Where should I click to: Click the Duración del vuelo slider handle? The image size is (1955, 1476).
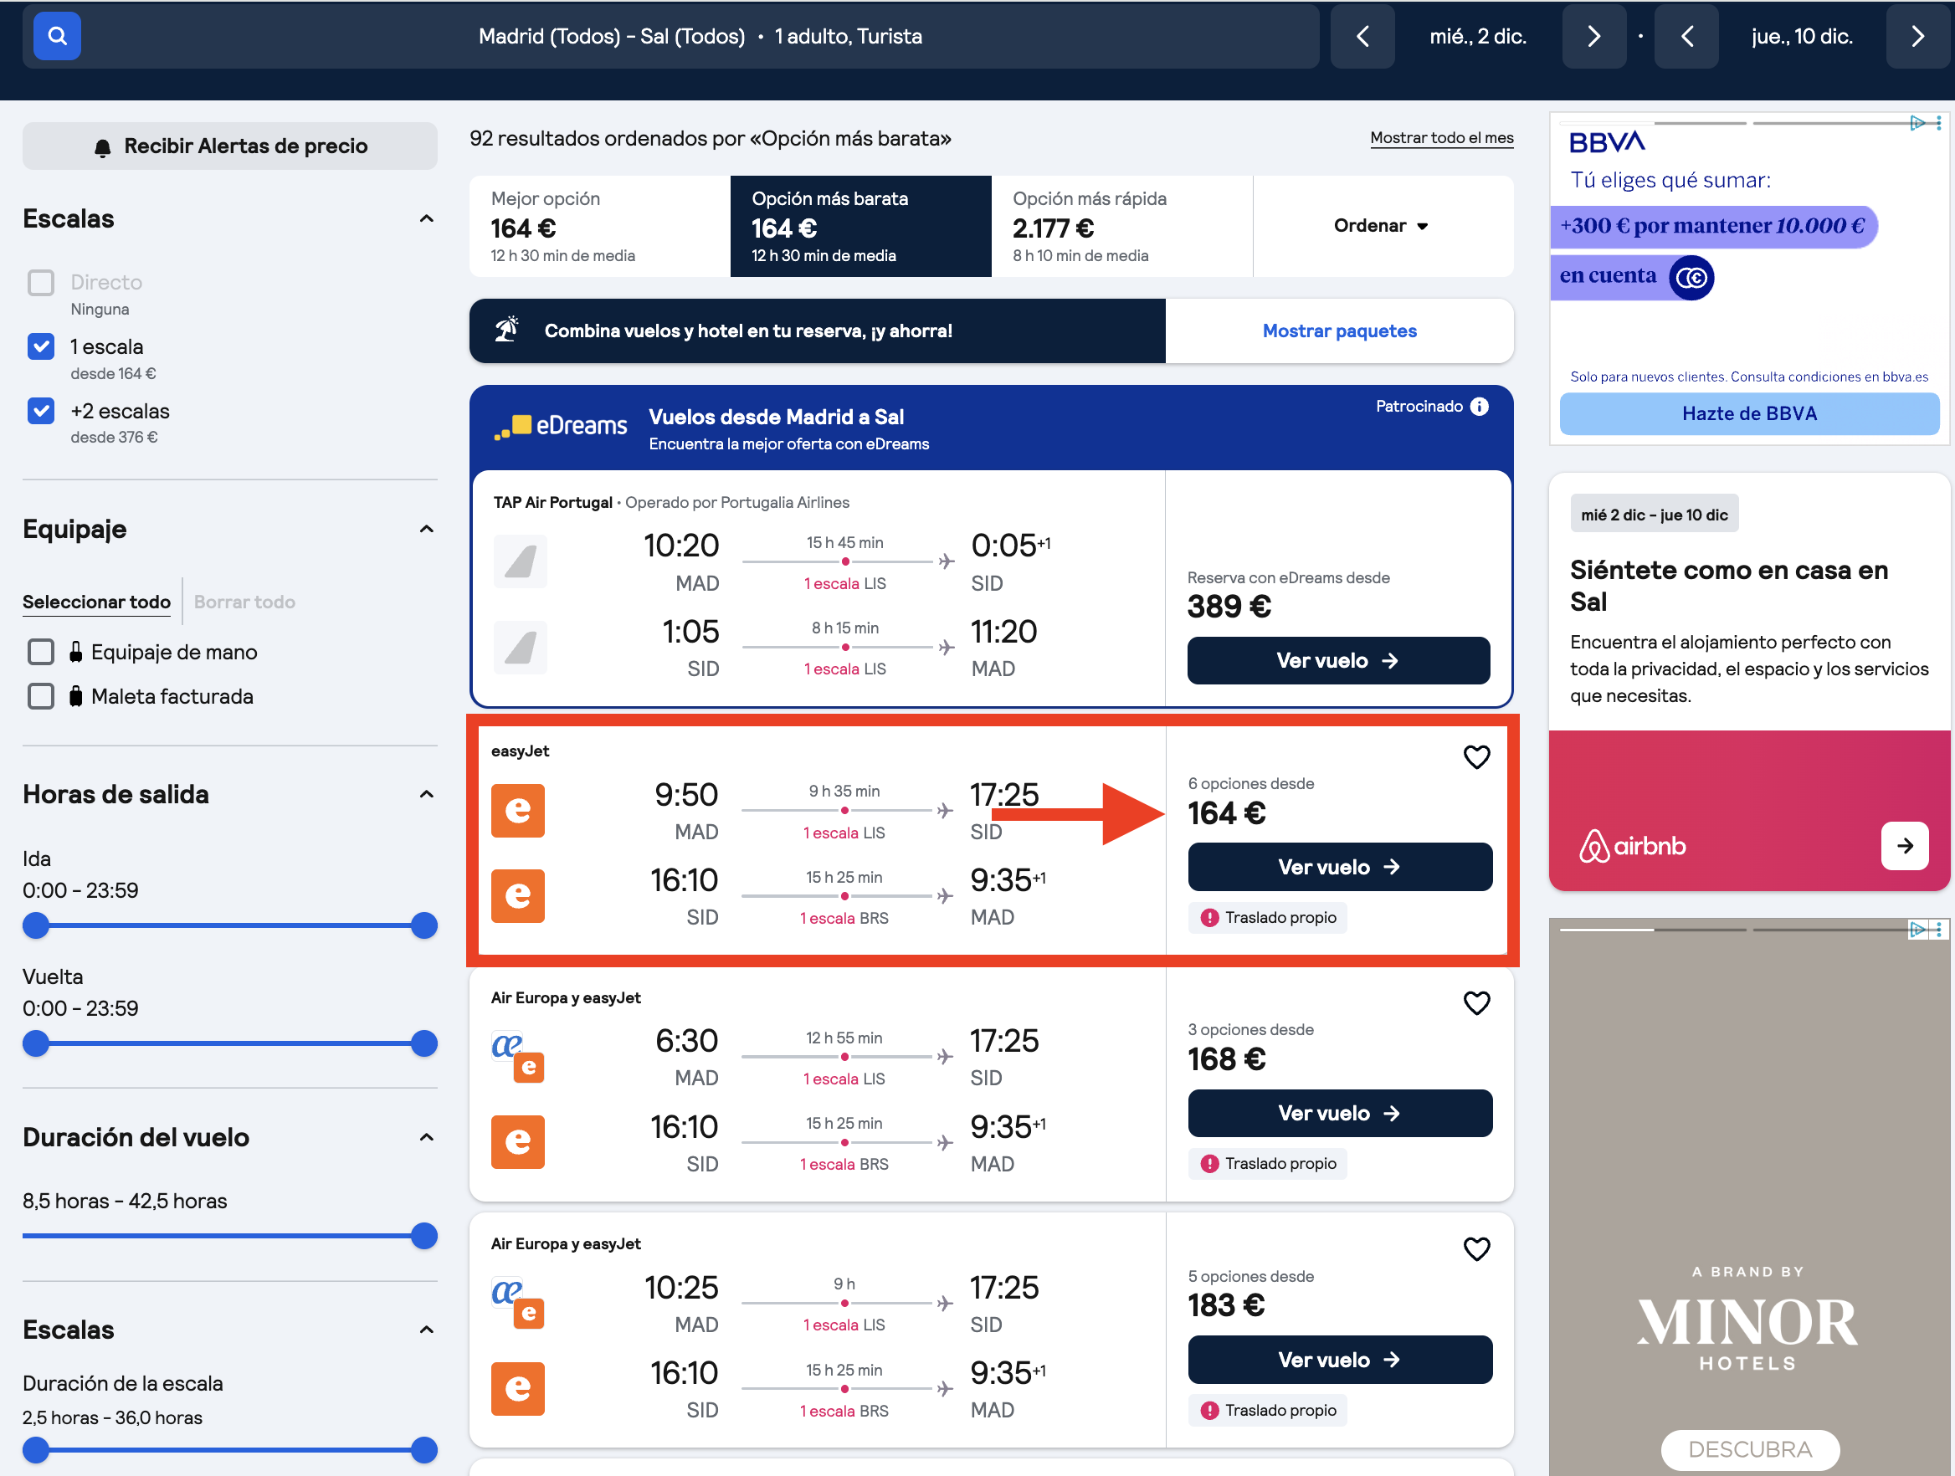(424, 1236)
